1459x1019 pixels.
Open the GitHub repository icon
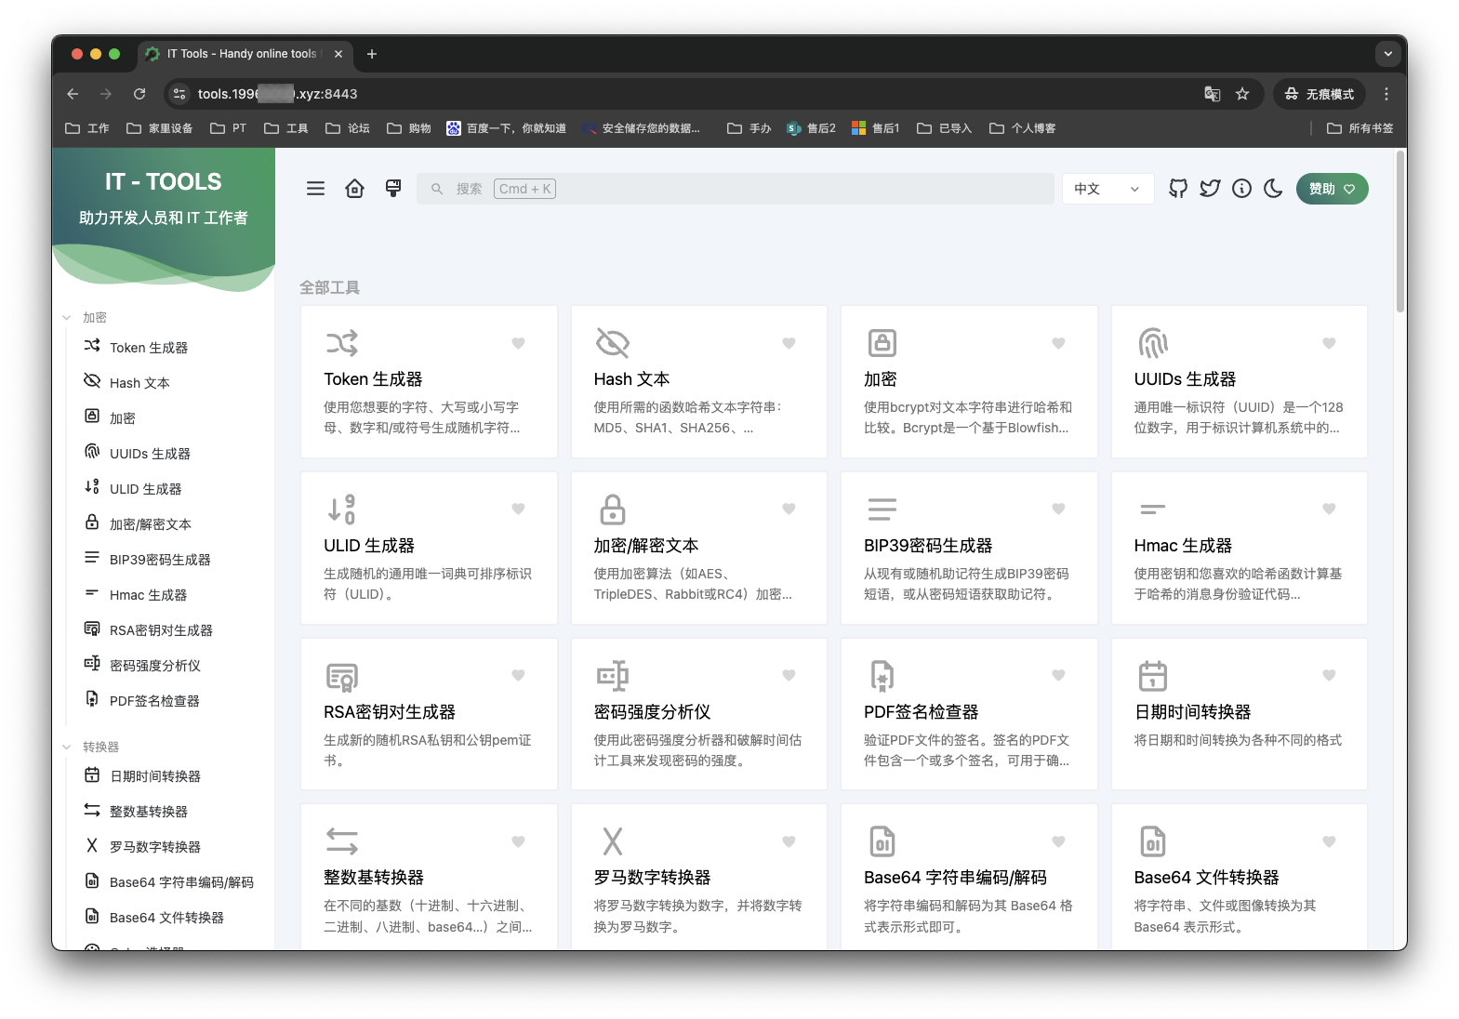[1178, 189]
